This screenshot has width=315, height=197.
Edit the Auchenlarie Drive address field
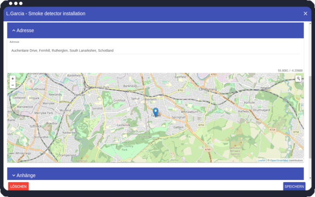[x=155, y=51]
